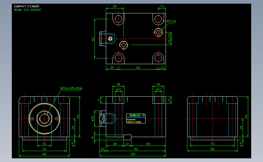Select the 64 height dimension of right end view

(246, 116)
